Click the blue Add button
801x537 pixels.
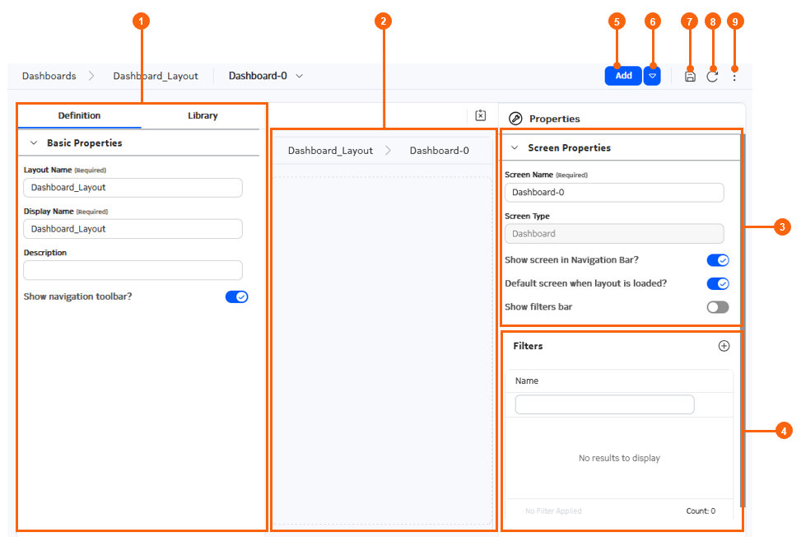[623, 76]
